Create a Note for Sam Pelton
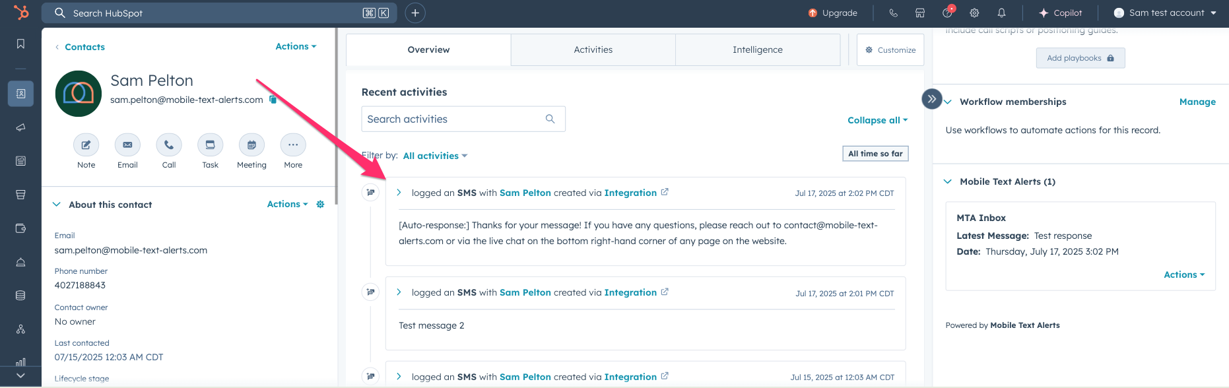The width and height of the screenshot is (1229, 388). click(x=86, y=145)
